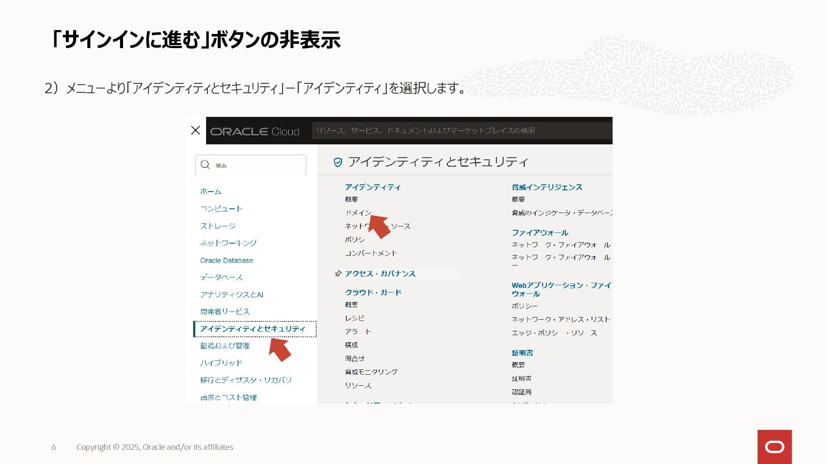Close the navigation menu with X icon
The image size is (826, 464).
coord(195,130)
